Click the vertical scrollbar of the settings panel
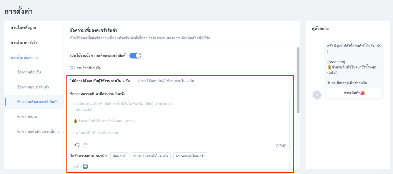This screenshot has width=393, height=174. [298, 80]
